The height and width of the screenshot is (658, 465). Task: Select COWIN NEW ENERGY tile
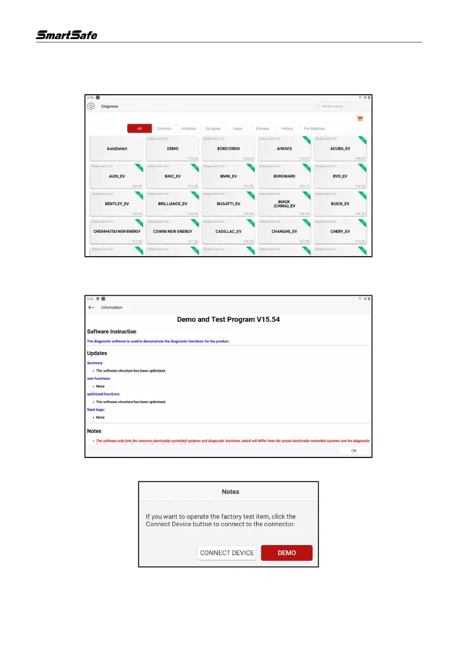tap(172, 232)
